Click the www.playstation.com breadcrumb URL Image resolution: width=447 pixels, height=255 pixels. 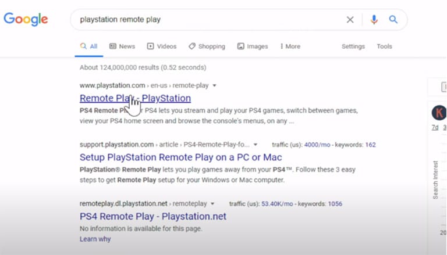144,85
